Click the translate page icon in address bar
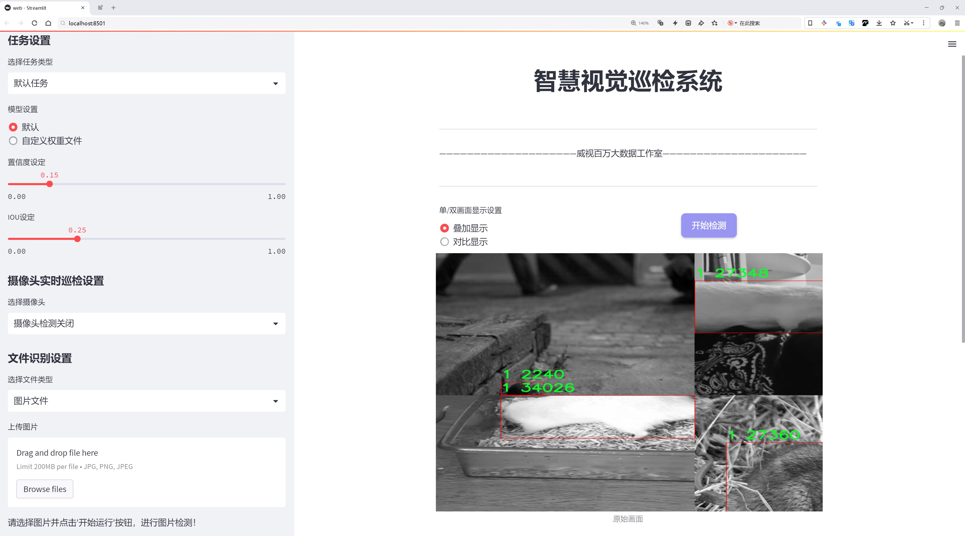Screen dimensions: 965x536 pyautogui.click(x=660, y=23)
